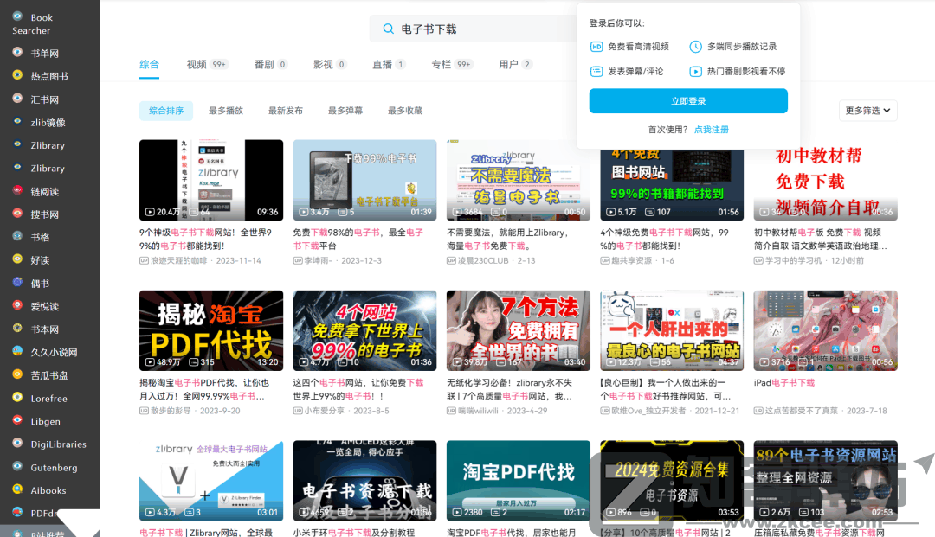Click the comment icon beside 发表弹幕/评论
935x537 pixels.
[x=596, y=71]
